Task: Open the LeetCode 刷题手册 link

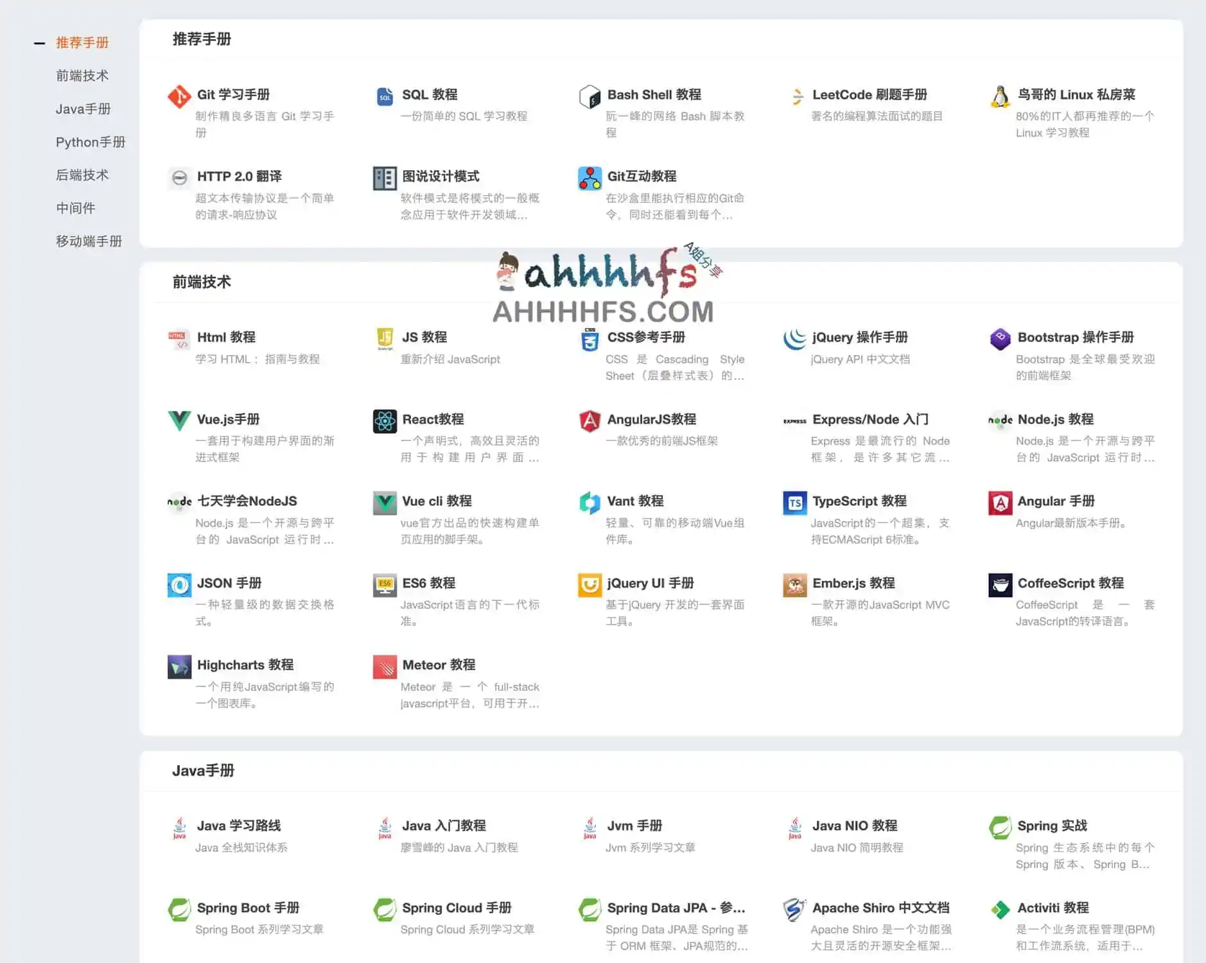Action: (869, 95)
